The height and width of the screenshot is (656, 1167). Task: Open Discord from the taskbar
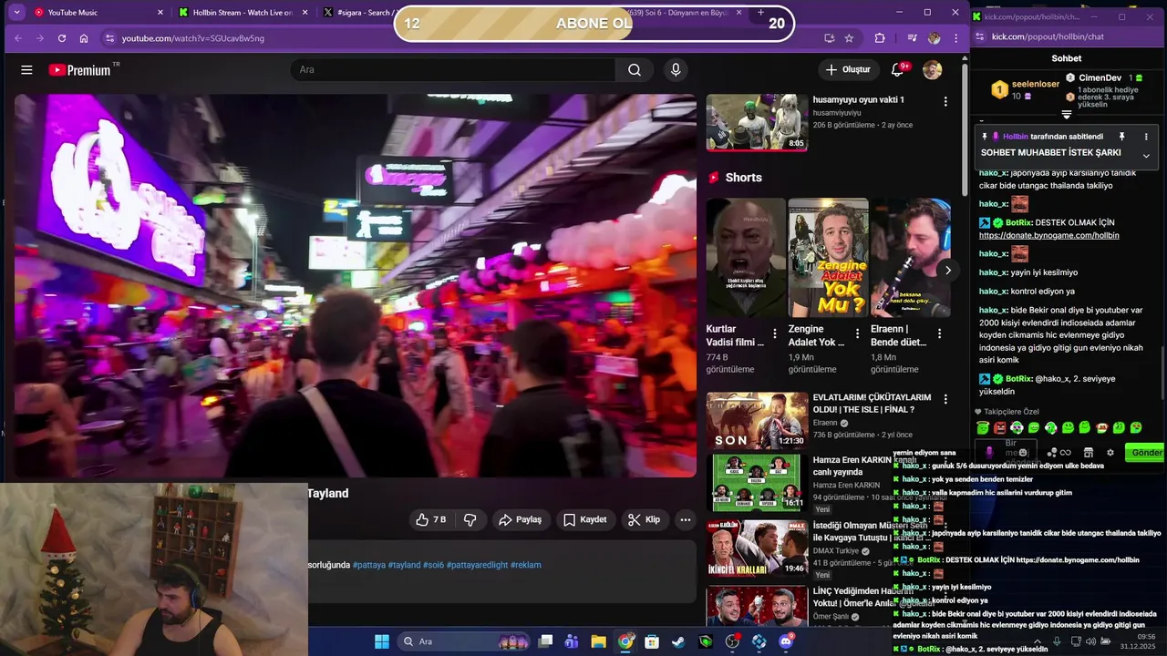click(786, 641)
